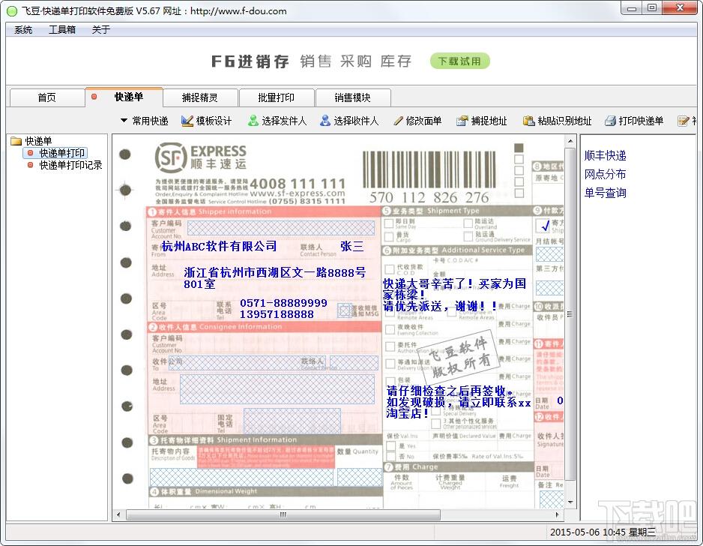
Task: Select the 修改面单 pencil tool
Action: (417, 121)
